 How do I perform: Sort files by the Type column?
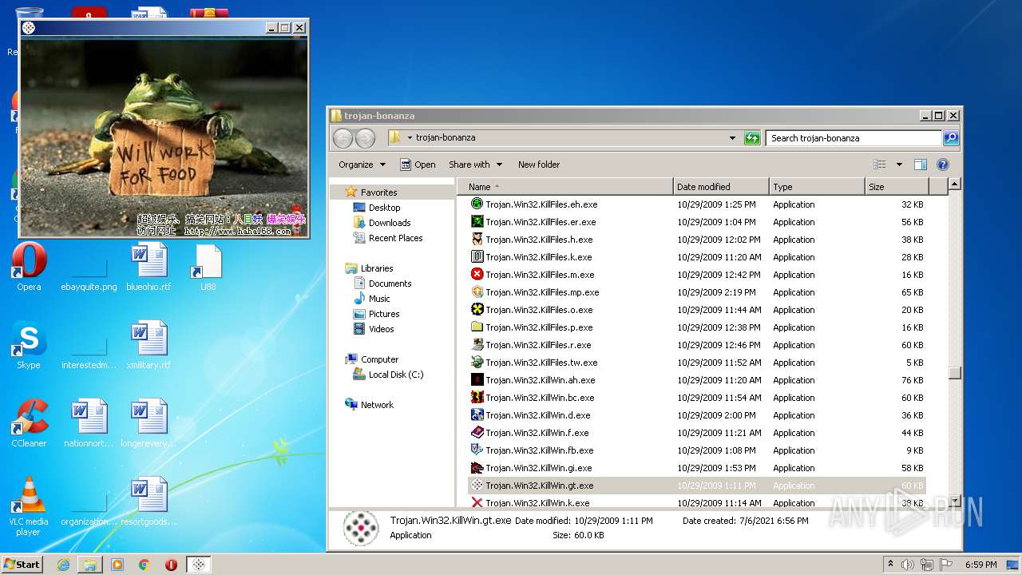817,187
